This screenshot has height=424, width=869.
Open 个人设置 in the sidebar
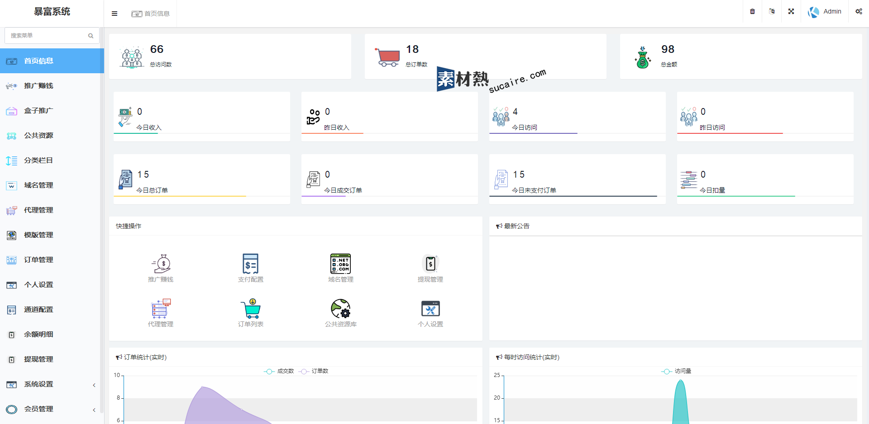(52, 284)
